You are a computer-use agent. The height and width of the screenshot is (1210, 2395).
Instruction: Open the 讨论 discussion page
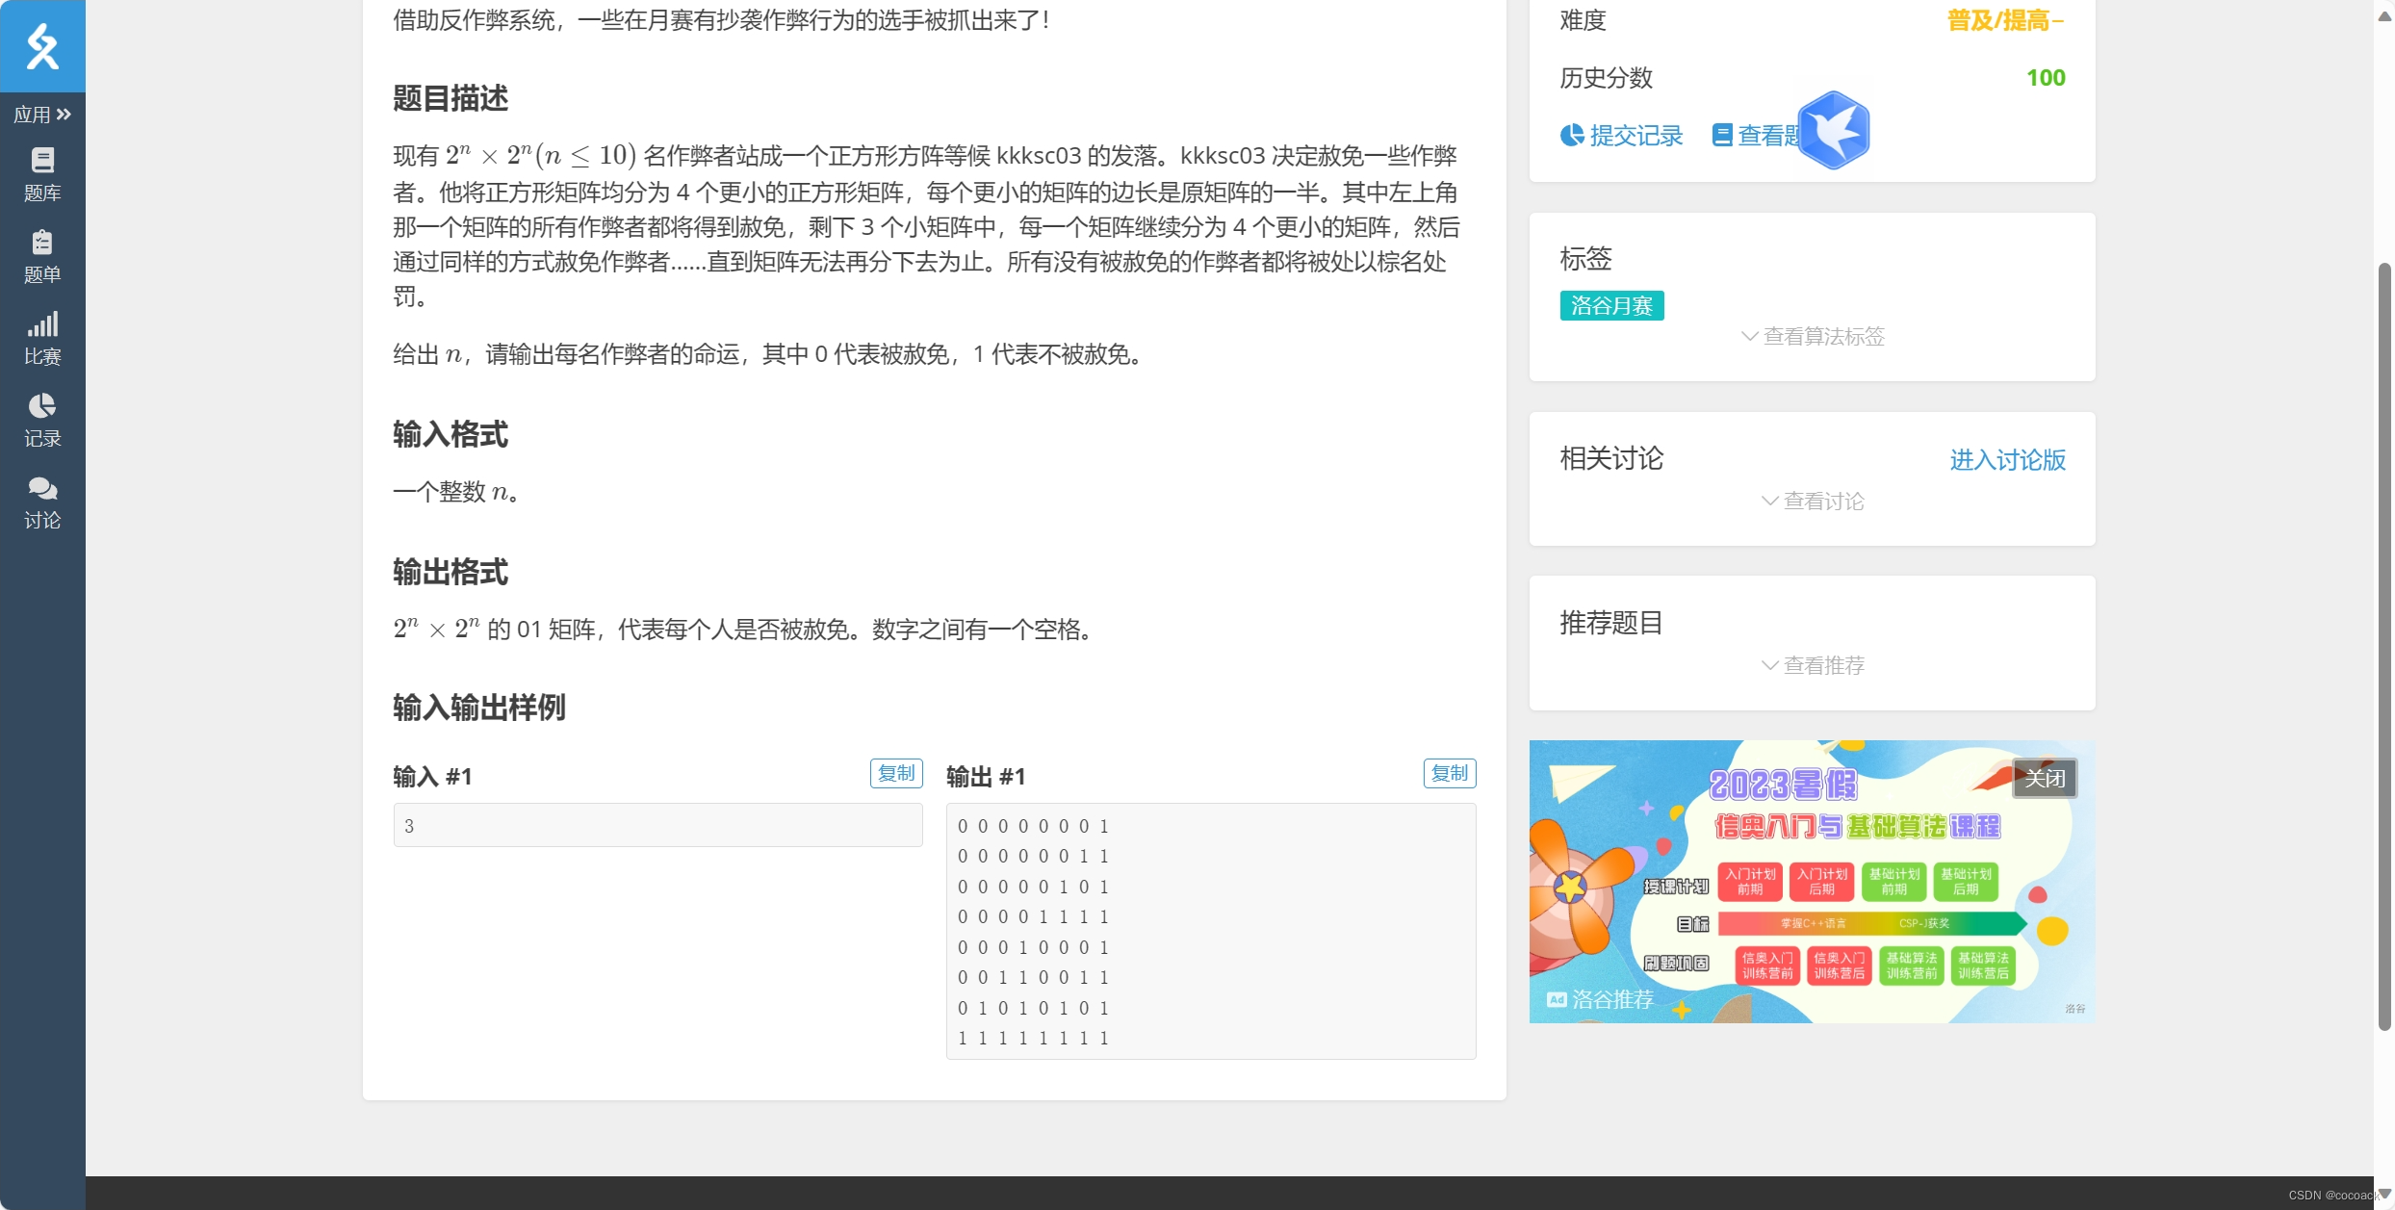[x=42, y=502]
